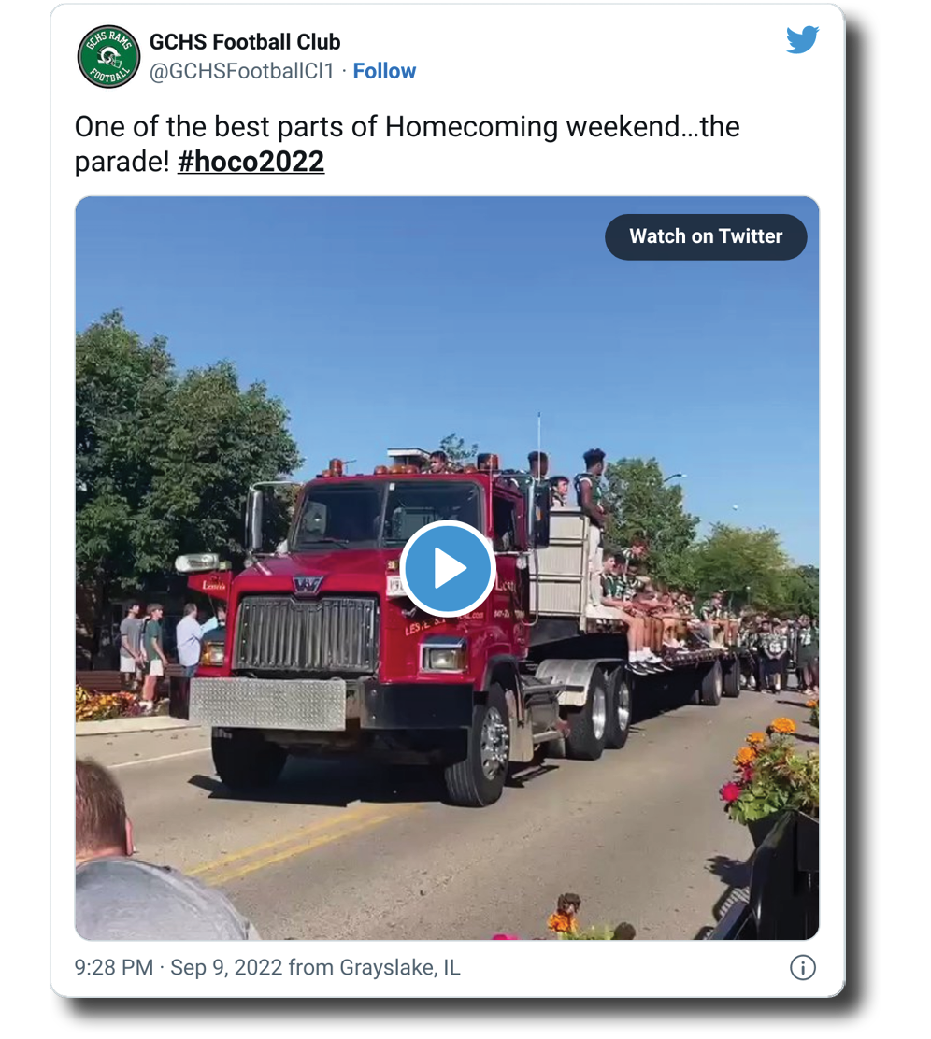Image resolution: width=931 pixels, height=1039 pixels.
Task: Select the Grayslake, IL location text
Action: pos(399,967)
